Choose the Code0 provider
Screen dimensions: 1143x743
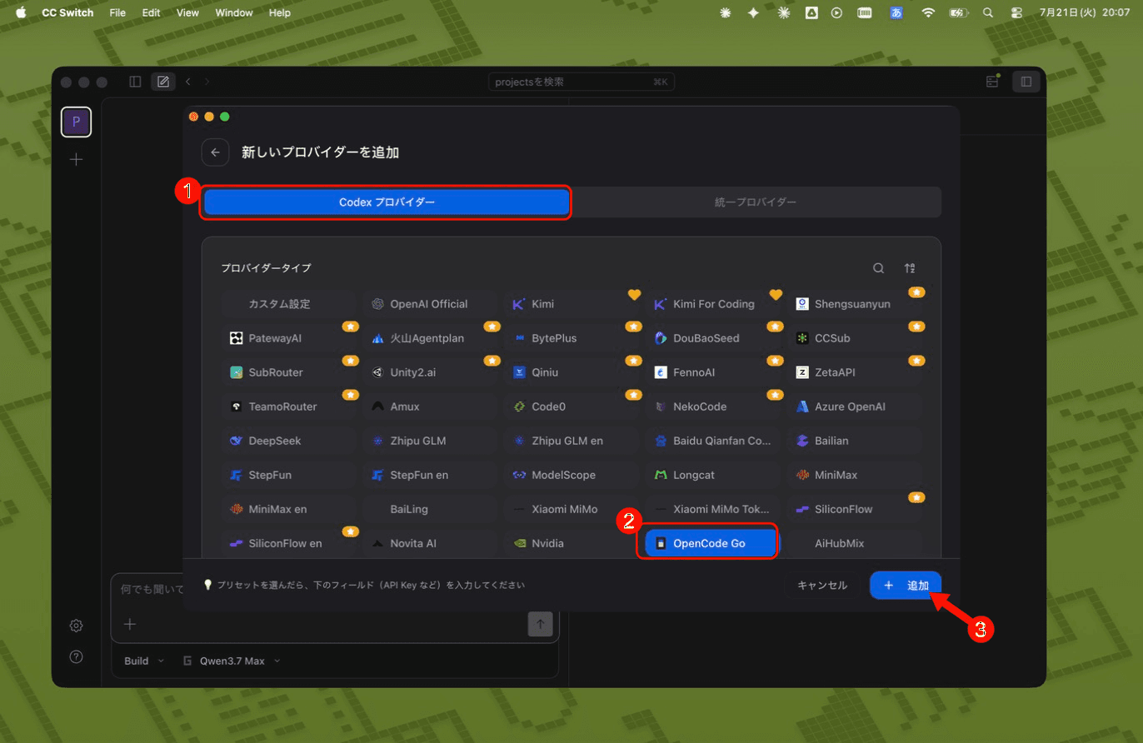click(x=571, y=406)
